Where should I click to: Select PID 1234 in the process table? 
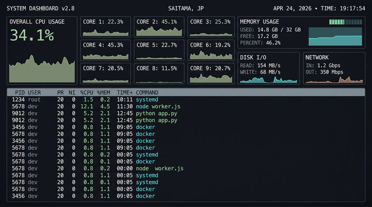(18, 99)
